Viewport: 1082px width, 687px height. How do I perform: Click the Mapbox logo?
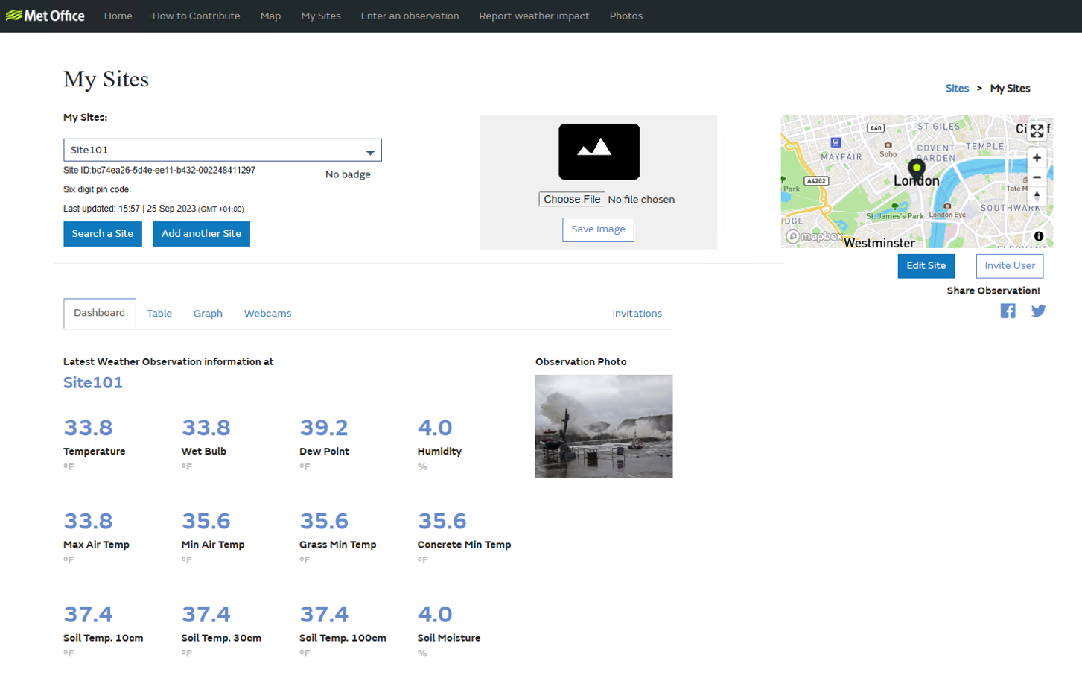(x=814, y=236)
